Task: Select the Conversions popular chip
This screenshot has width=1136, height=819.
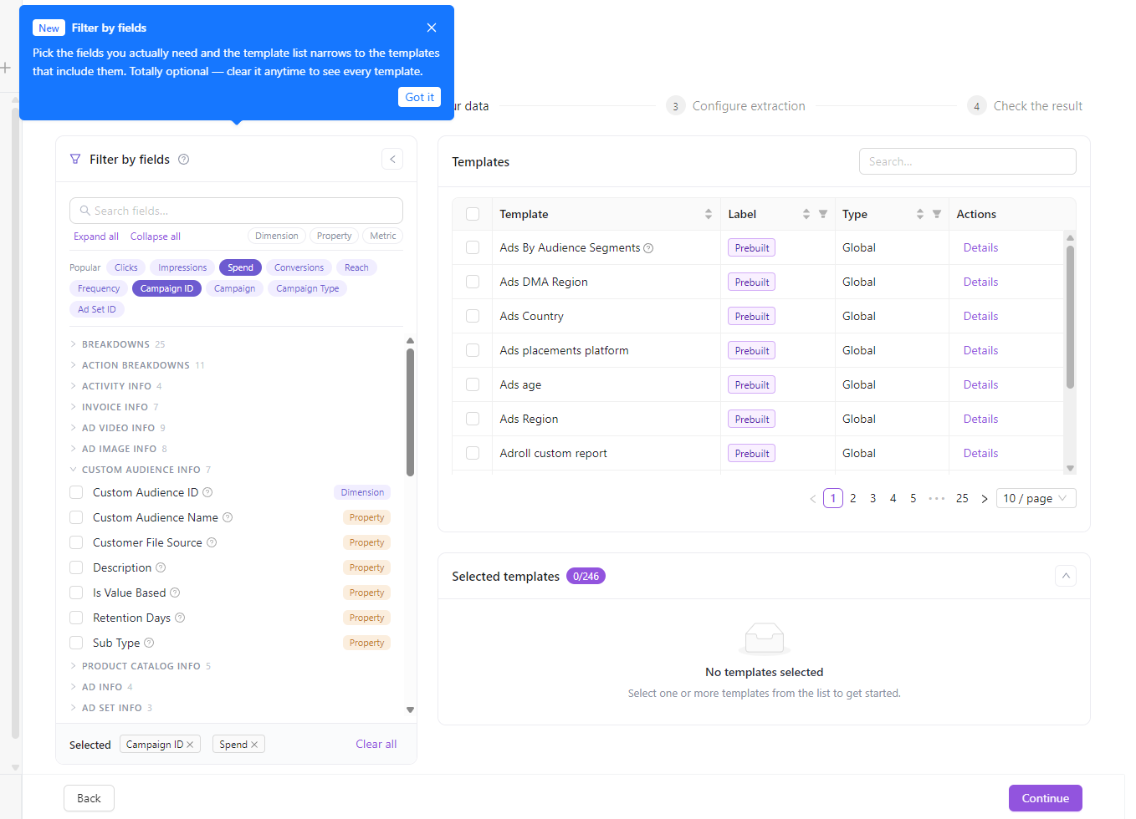Action: pos(299,267)
